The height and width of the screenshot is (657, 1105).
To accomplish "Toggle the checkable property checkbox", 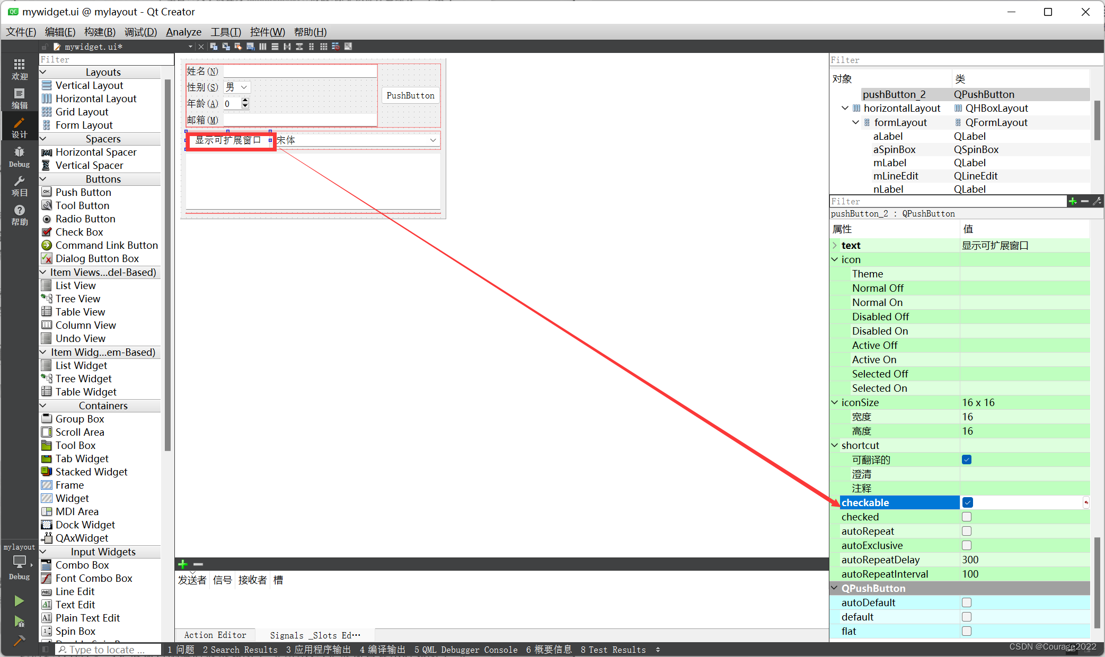I will [x=968, y=502].
